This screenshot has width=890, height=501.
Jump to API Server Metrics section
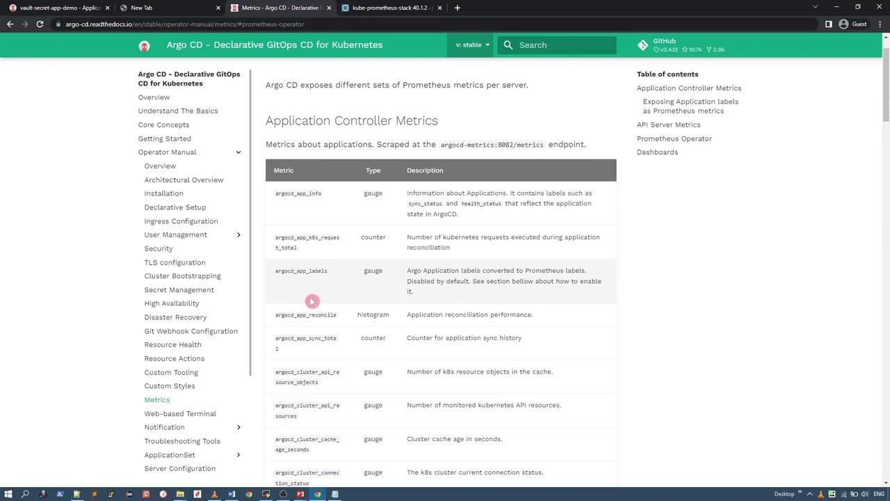coord(668,125)
